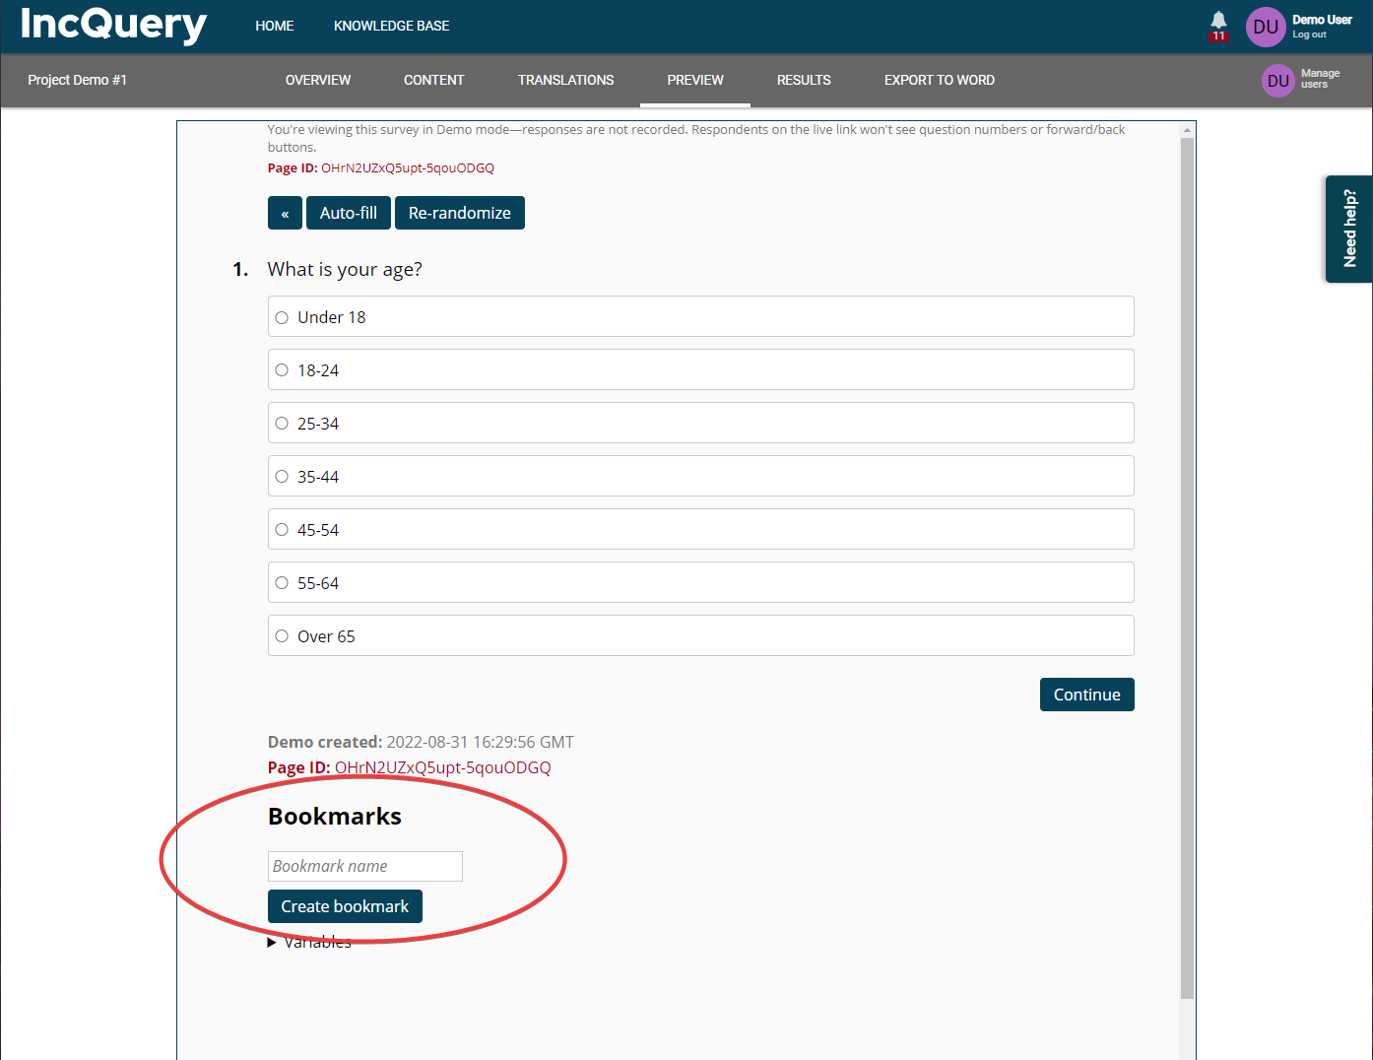Image resolution: width=1373 pixels, height=1060 pixels.
Task: Click the notification bell icon
Action: [x=1218, y=22]
